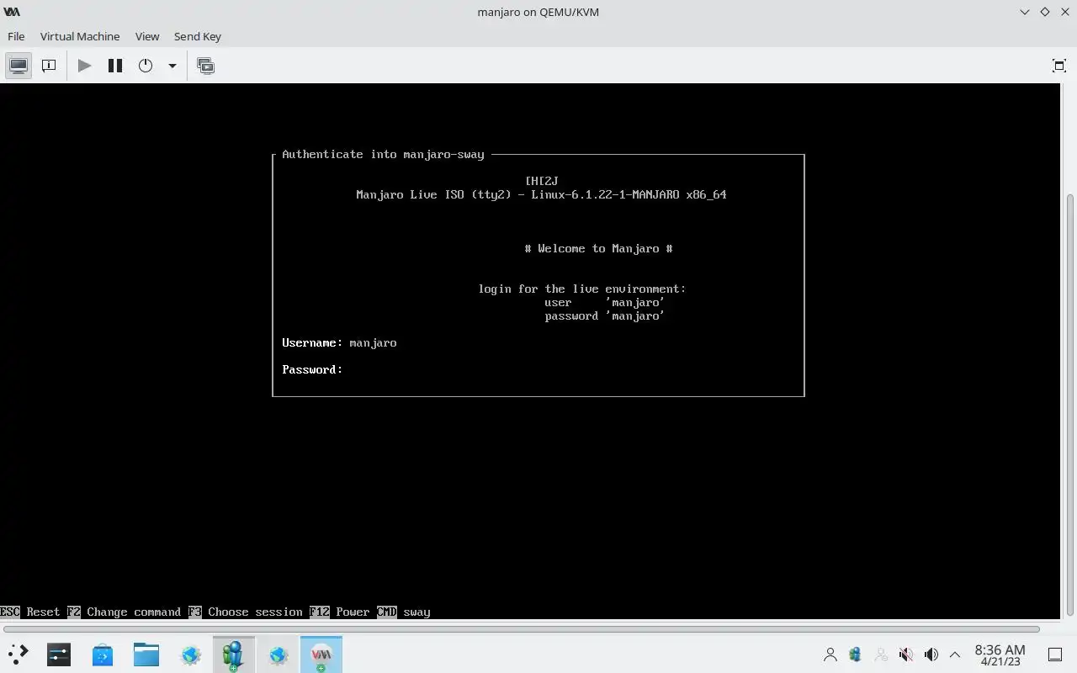Unmute the muted microphone tray icon
Image resolution: width=1077 pixels, height=673 pixels.
906,654
